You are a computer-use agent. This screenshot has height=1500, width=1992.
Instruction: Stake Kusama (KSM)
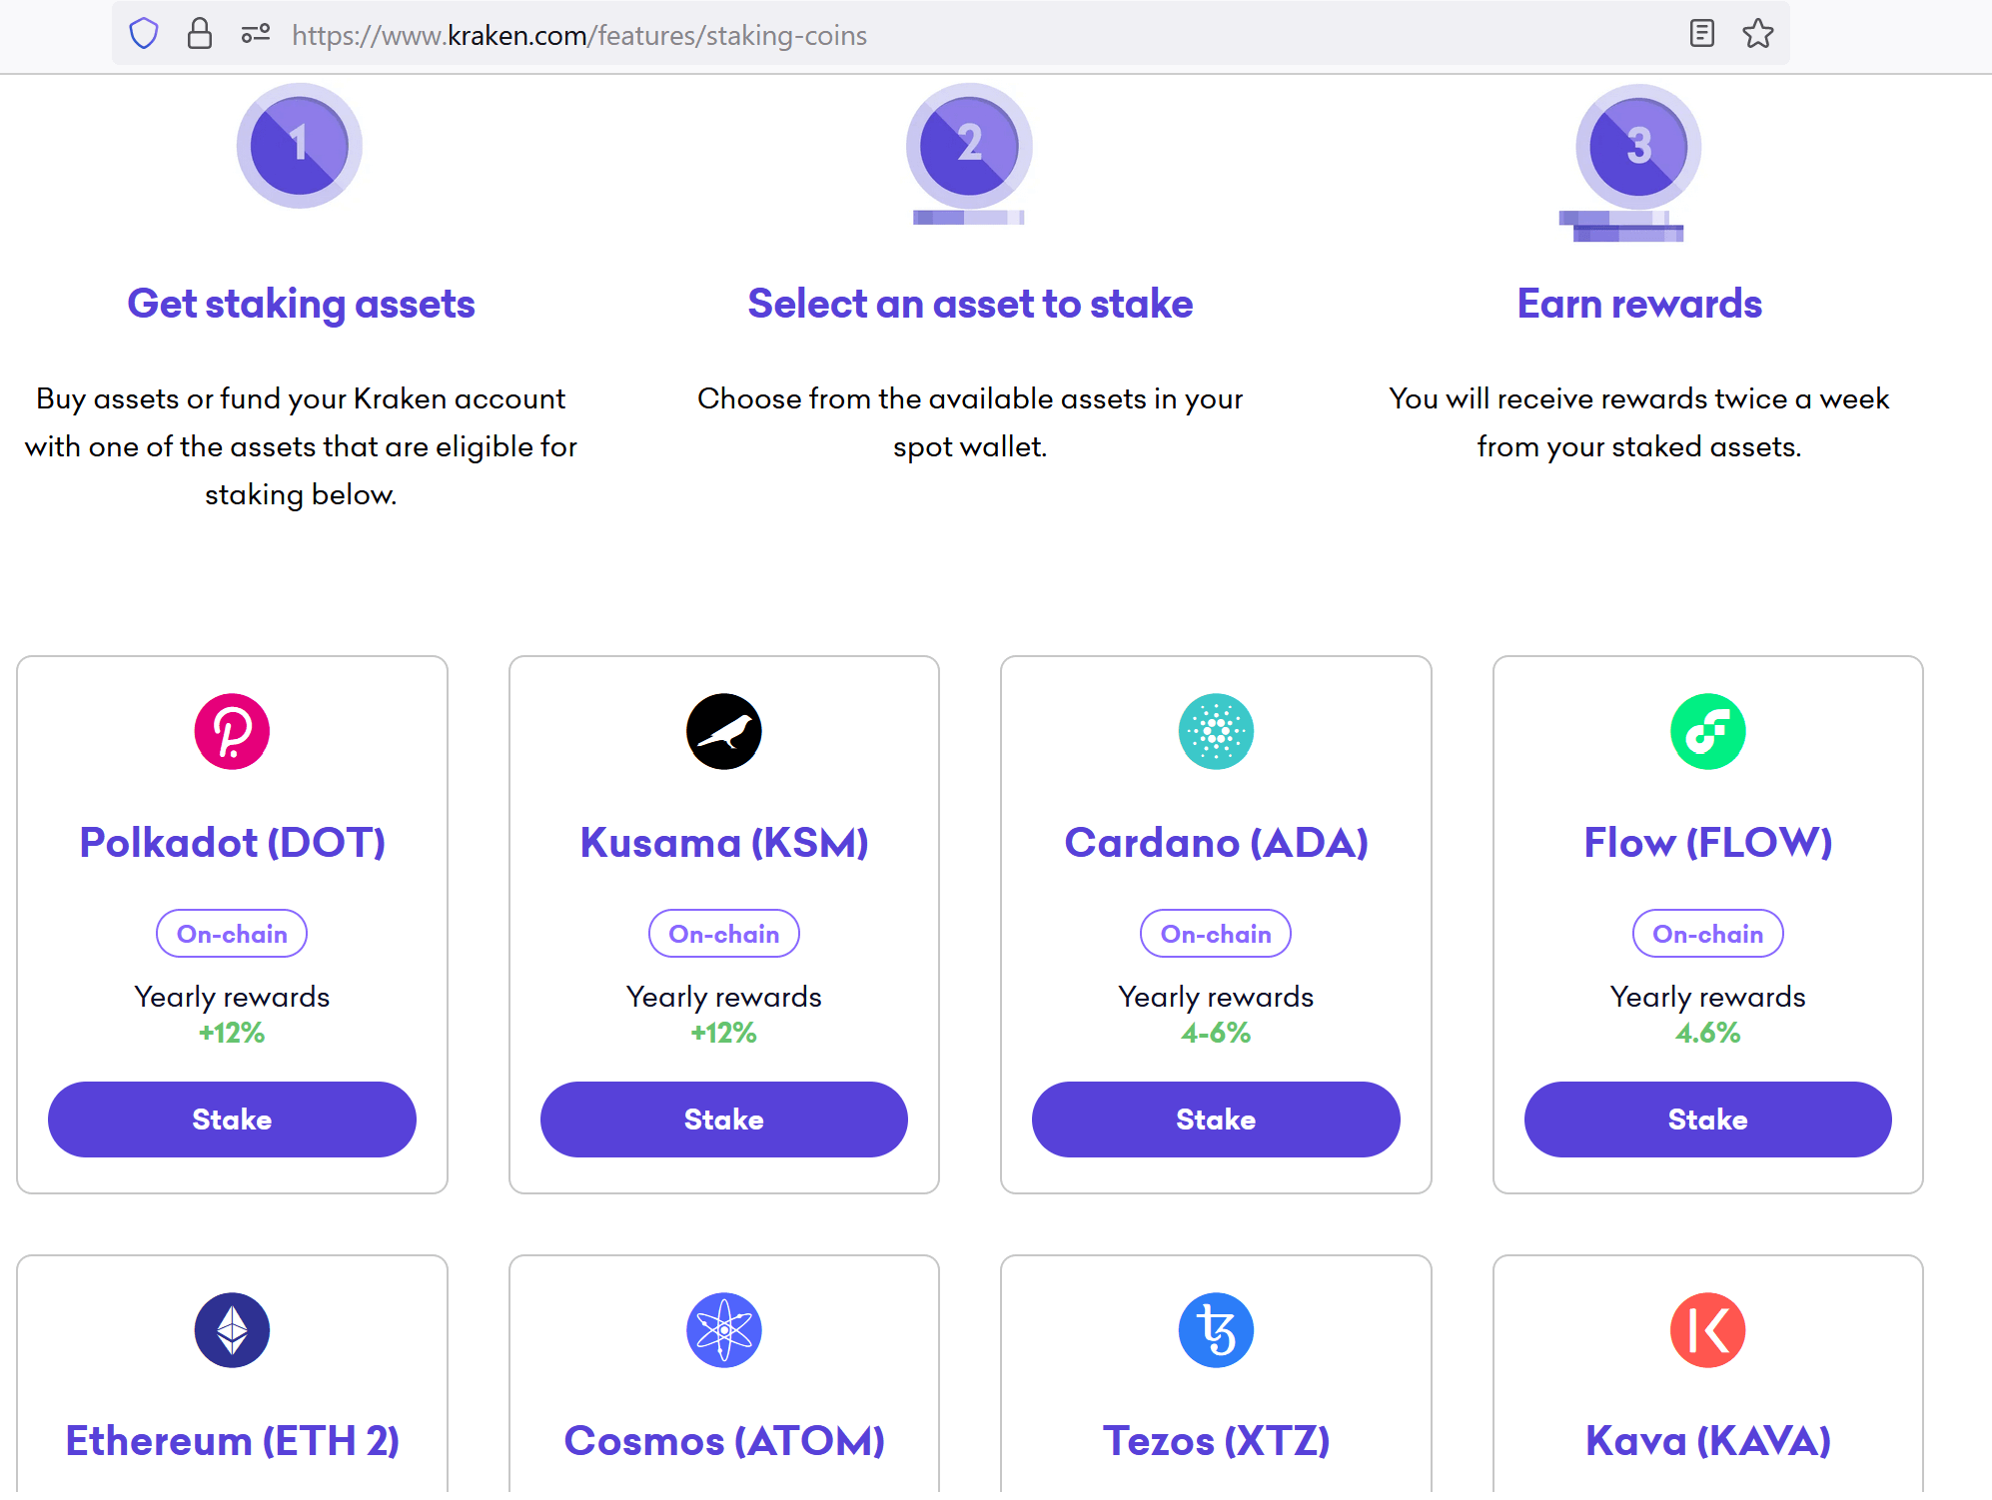coord(724,1120)
